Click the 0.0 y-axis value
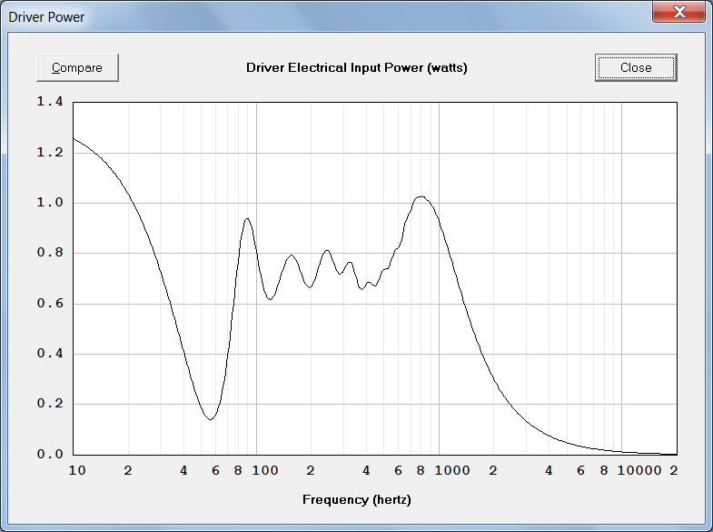The height and width of the screenshot is (532, 713). point(50,454)
